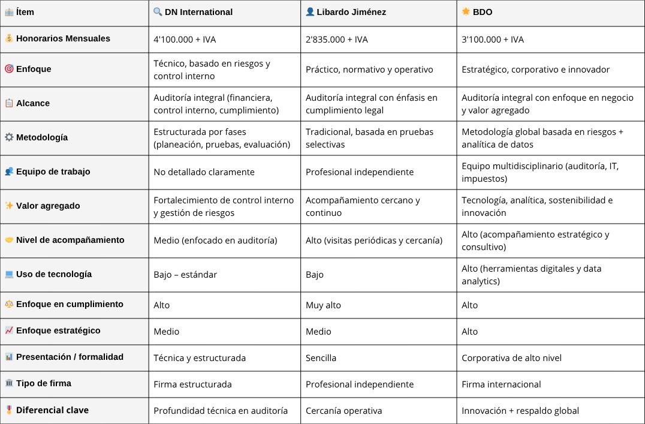Click the bank building icon beside Tipo de firma
The height and width of the screenshot is (424, 645).
click(x=9, y=383)
